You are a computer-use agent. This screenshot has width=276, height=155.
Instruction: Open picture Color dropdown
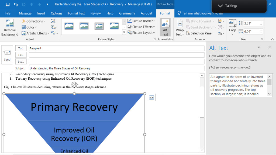(x=29, y=27)
